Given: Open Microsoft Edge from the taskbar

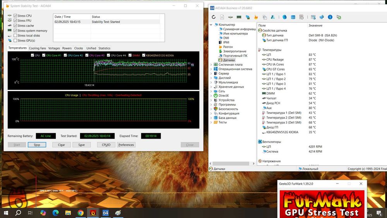Looking at the screenshot, I should pos(55,213).
